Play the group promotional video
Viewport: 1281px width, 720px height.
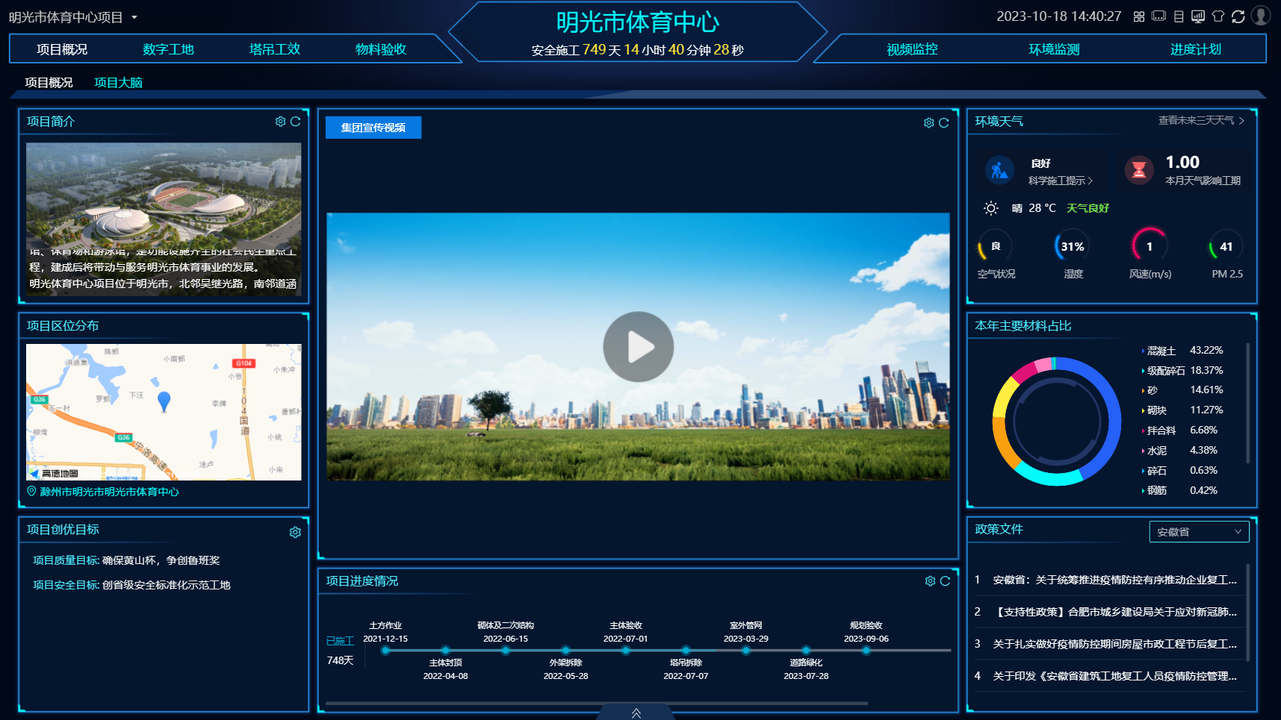click(638, 347)
